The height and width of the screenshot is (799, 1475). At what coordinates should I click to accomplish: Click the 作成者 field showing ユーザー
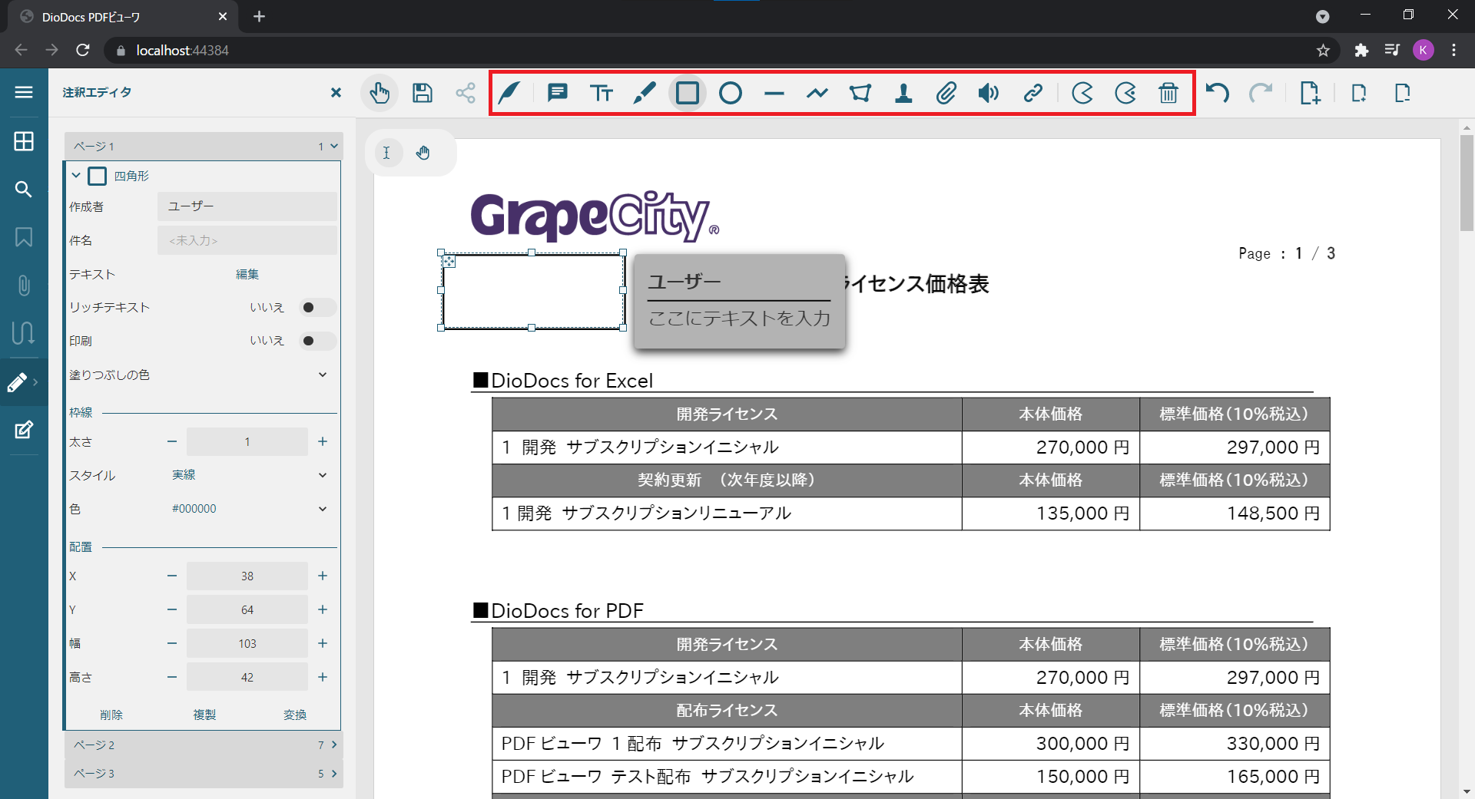[247, 206]
